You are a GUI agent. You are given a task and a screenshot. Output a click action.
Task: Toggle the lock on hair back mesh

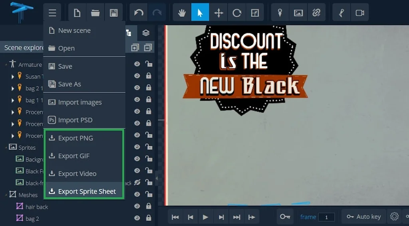click(149, 206)
